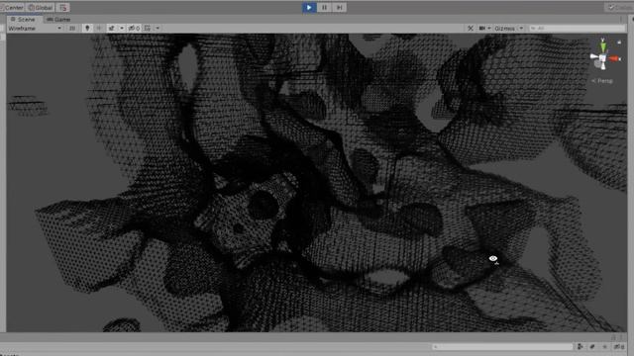
Task: Expand the scene camera dropdown arrow
Action: 489,29
